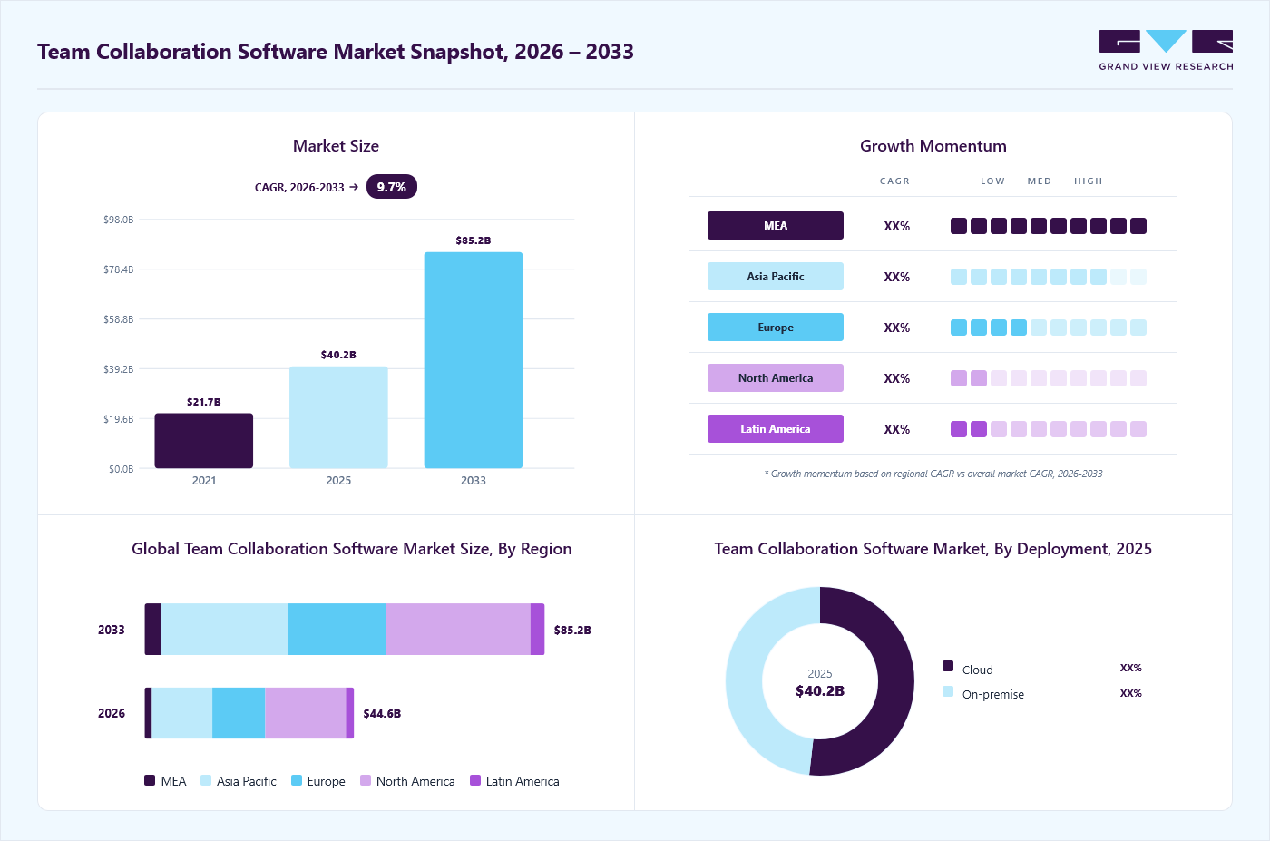Viewport: 1270px width, 841px height.
Task: Click the growth momentum footnote text
Action: point(933,474)
